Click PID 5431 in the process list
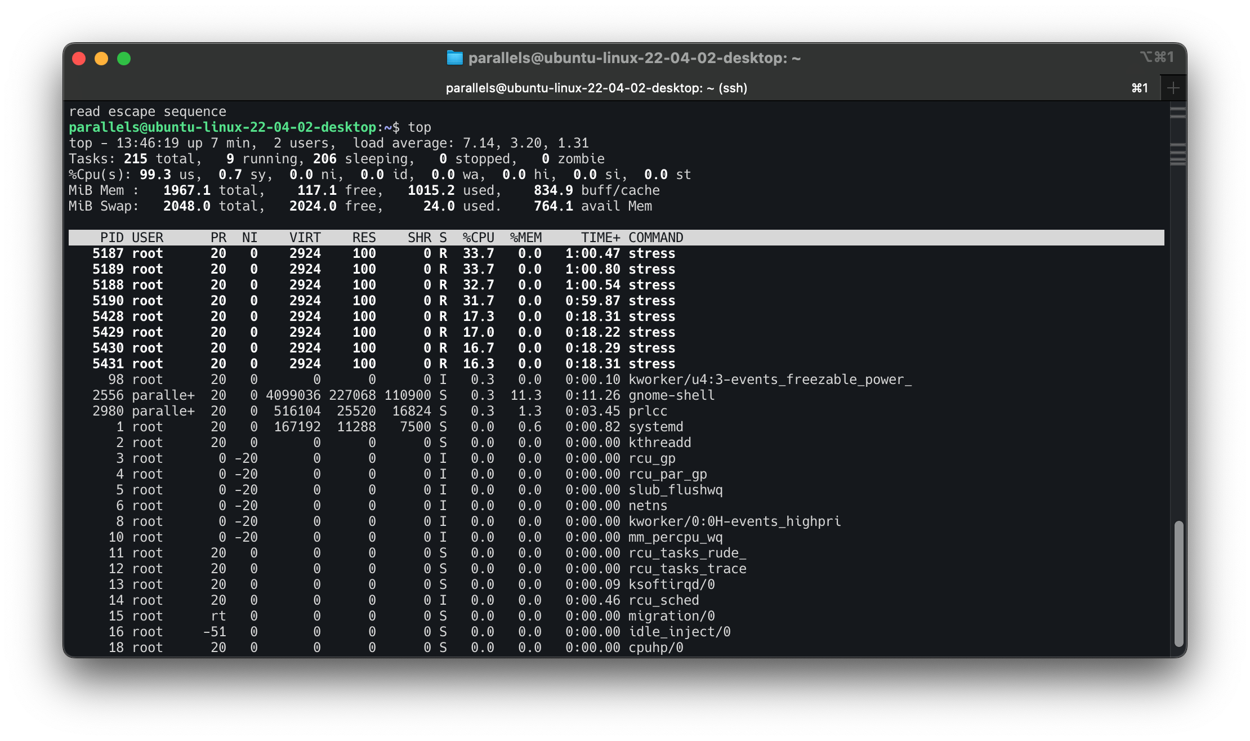 pyautogui.click(x=108, y=364)
